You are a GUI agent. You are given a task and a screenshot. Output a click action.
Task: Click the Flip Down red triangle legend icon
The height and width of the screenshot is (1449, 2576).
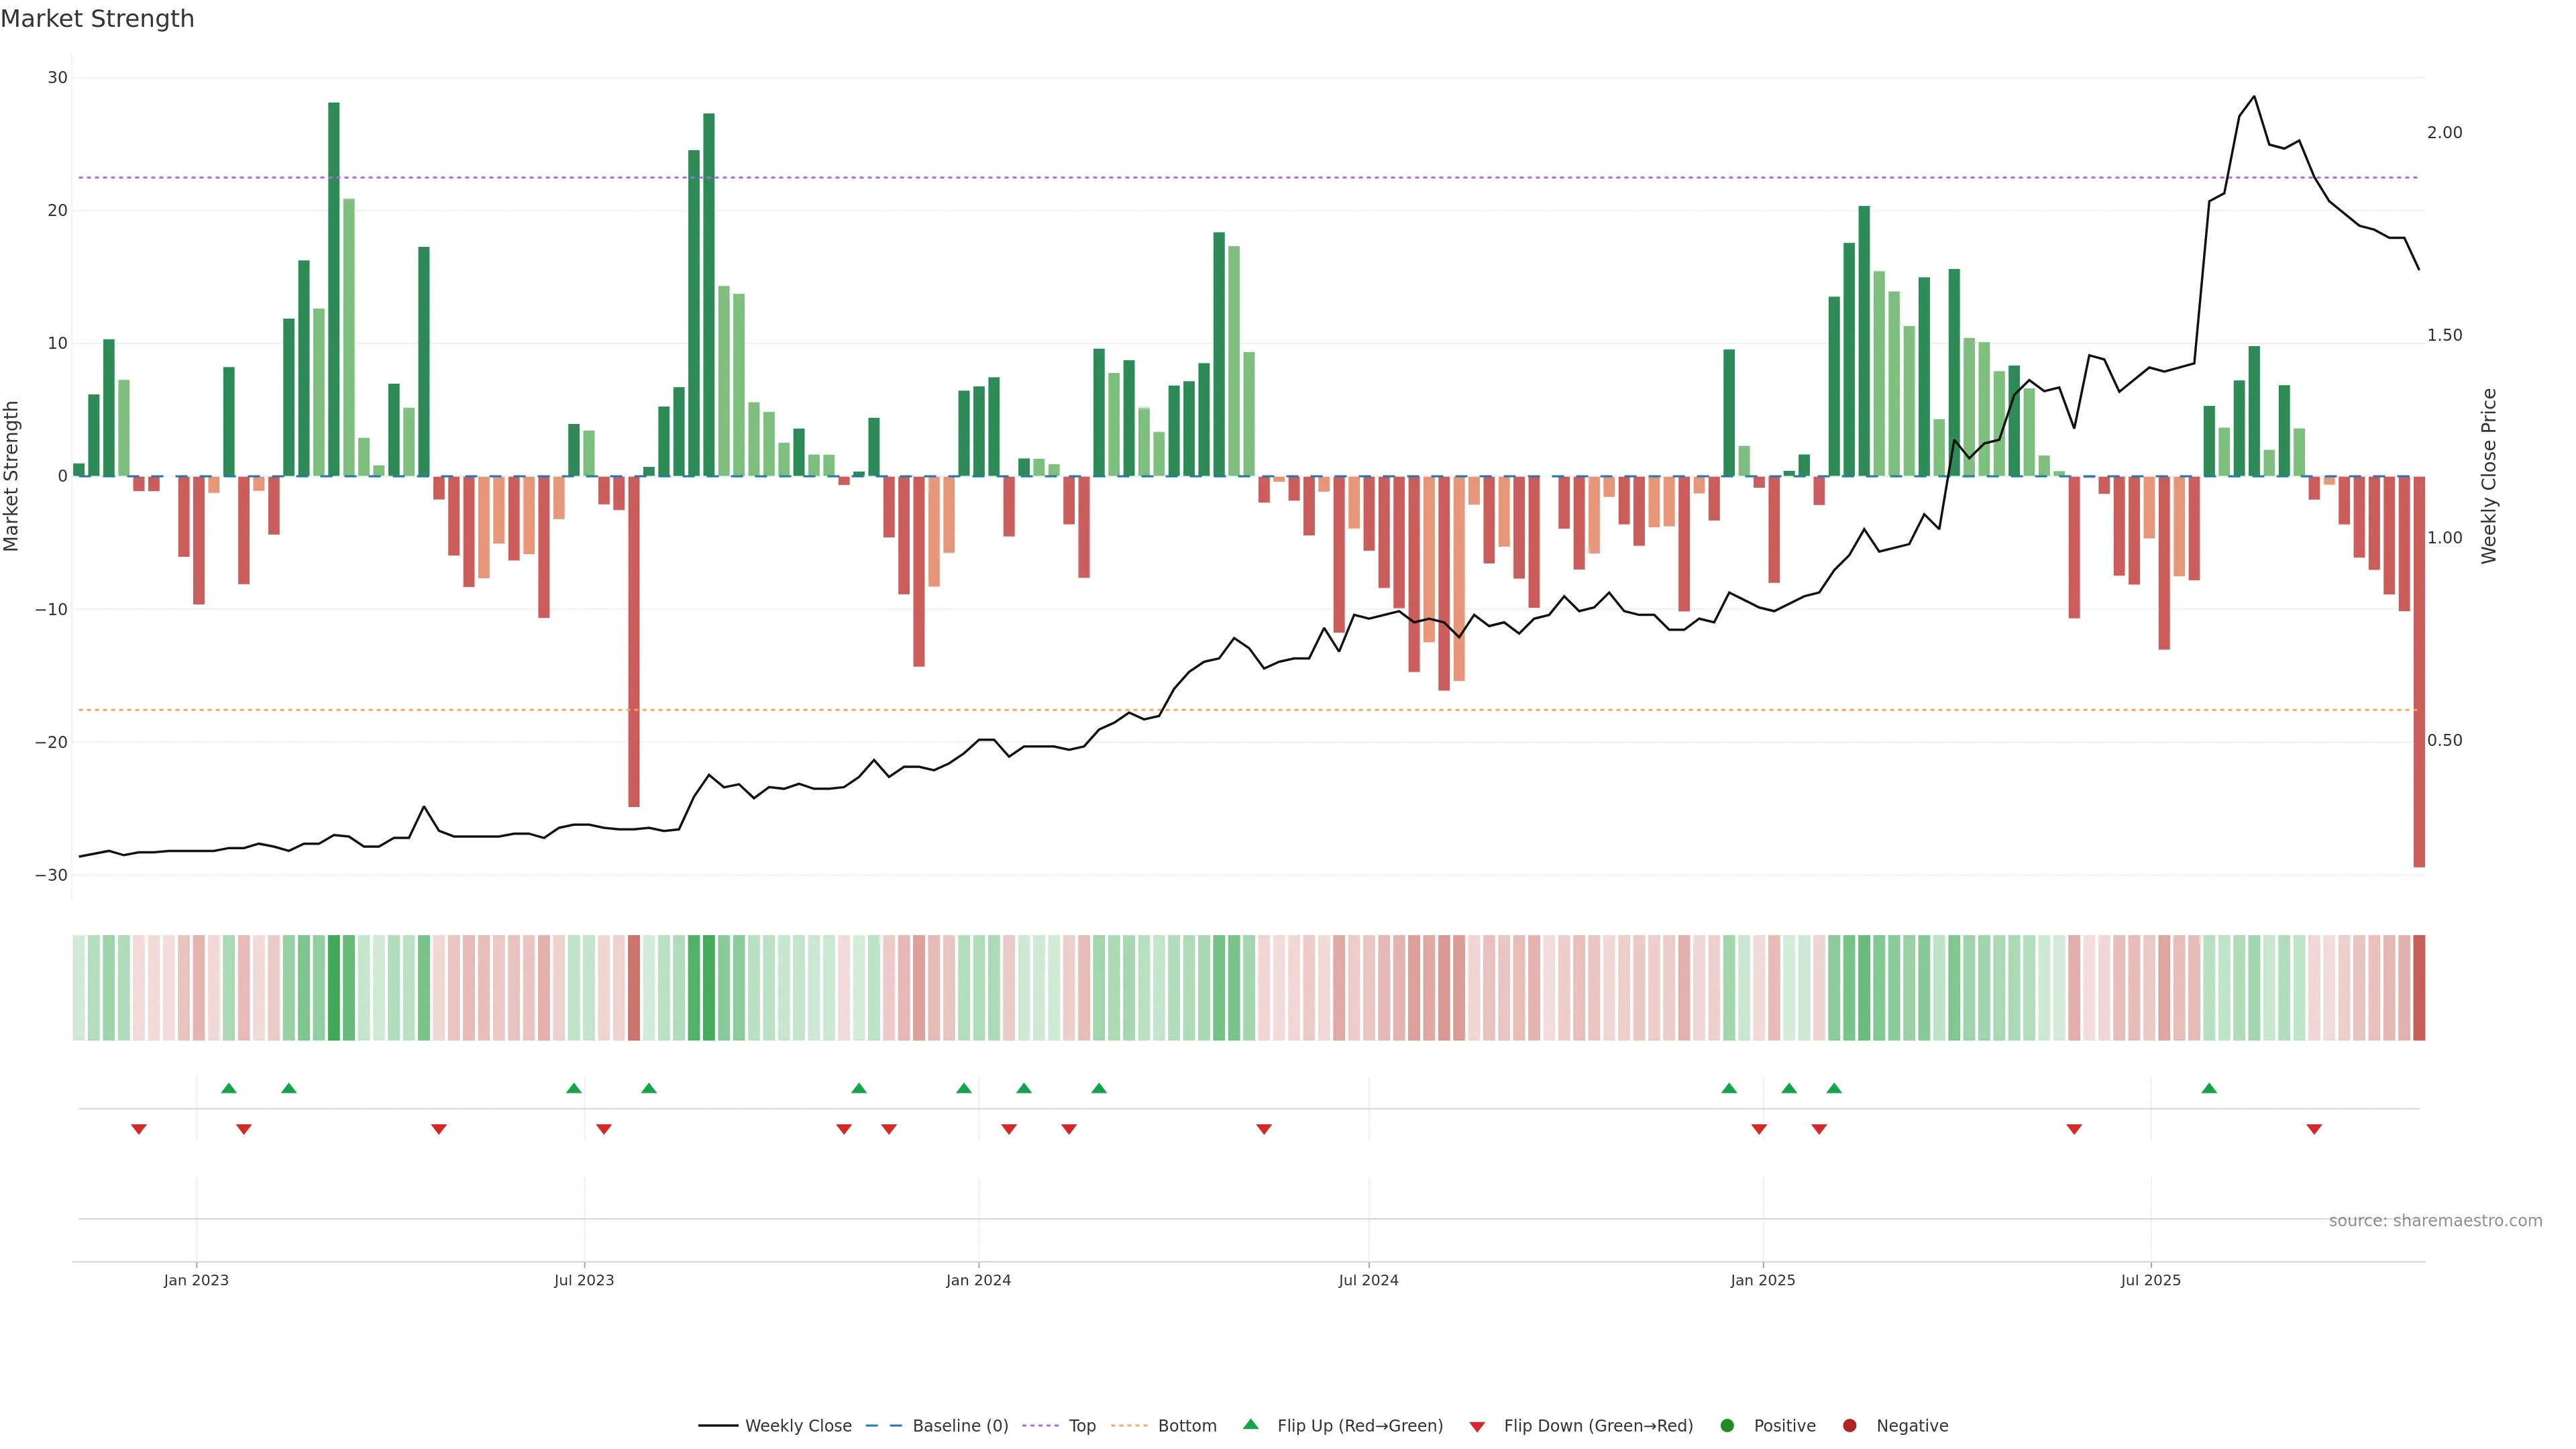[1477, 1426]
